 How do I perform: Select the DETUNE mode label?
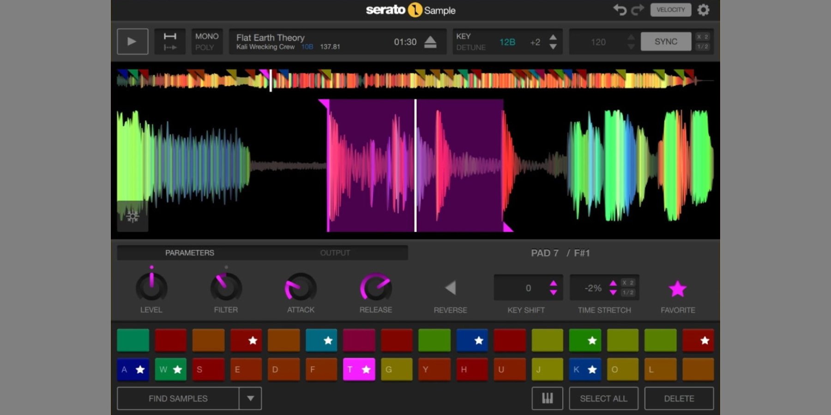click(471, 47)
